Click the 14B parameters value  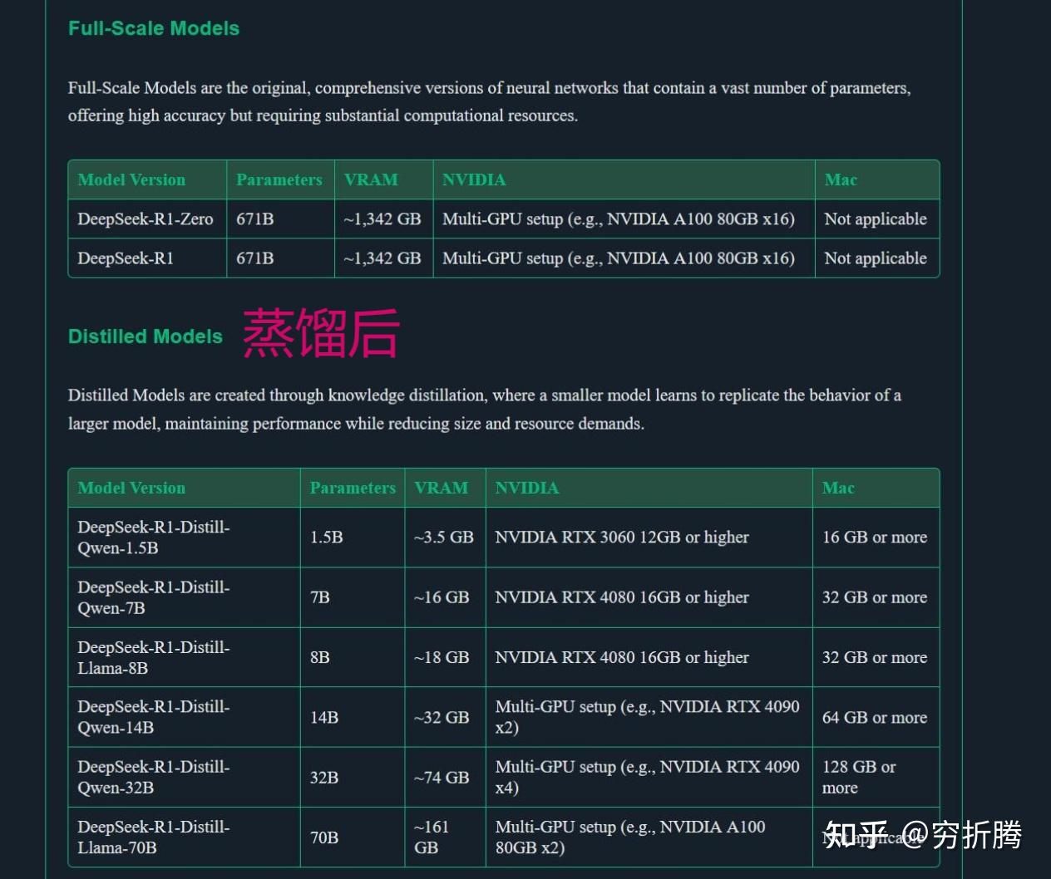[x=324, y=717]
